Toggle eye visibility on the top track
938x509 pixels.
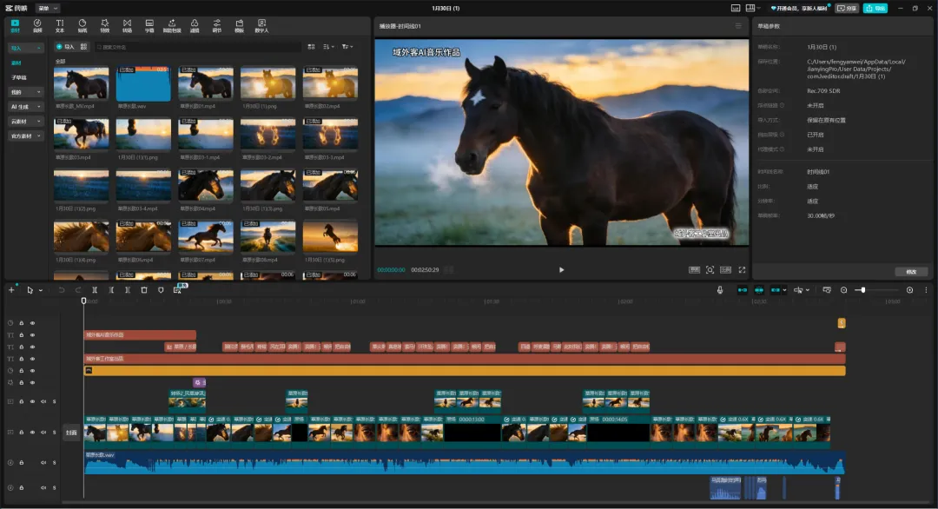33,323
